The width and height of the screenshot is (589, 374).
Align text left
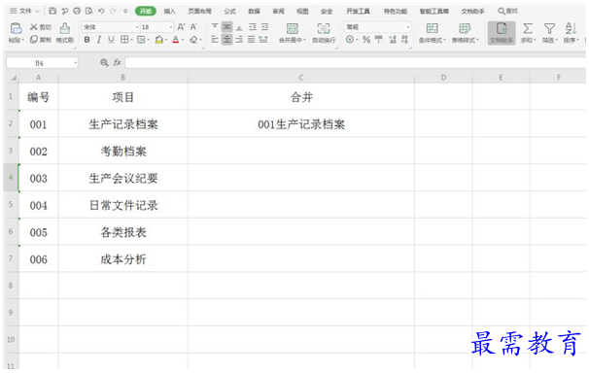pyautogui.click(x=215, y=40)
